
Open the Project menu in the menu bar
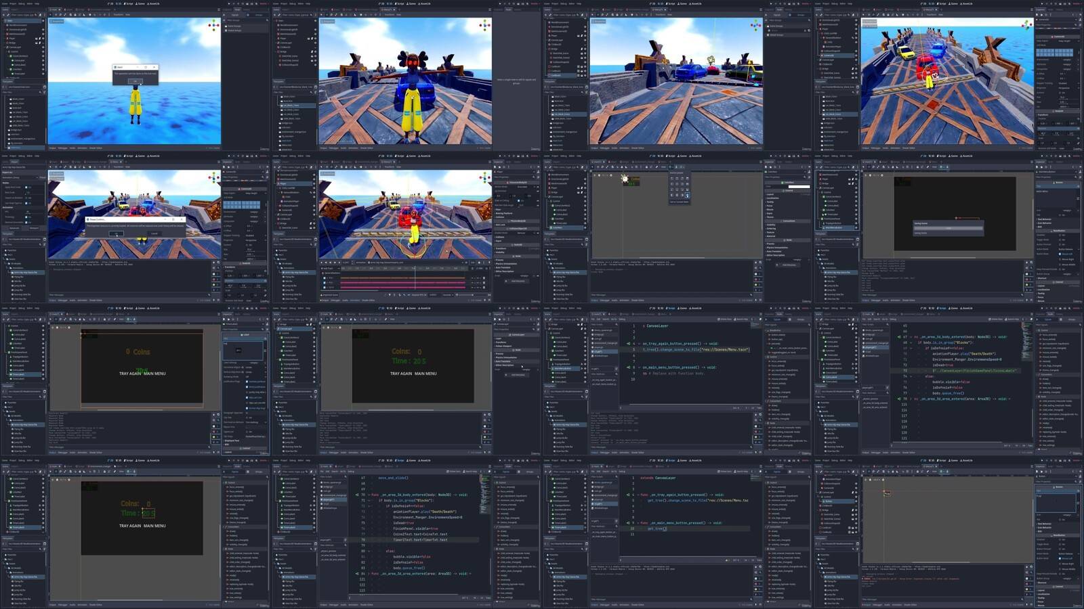(13, 3)
